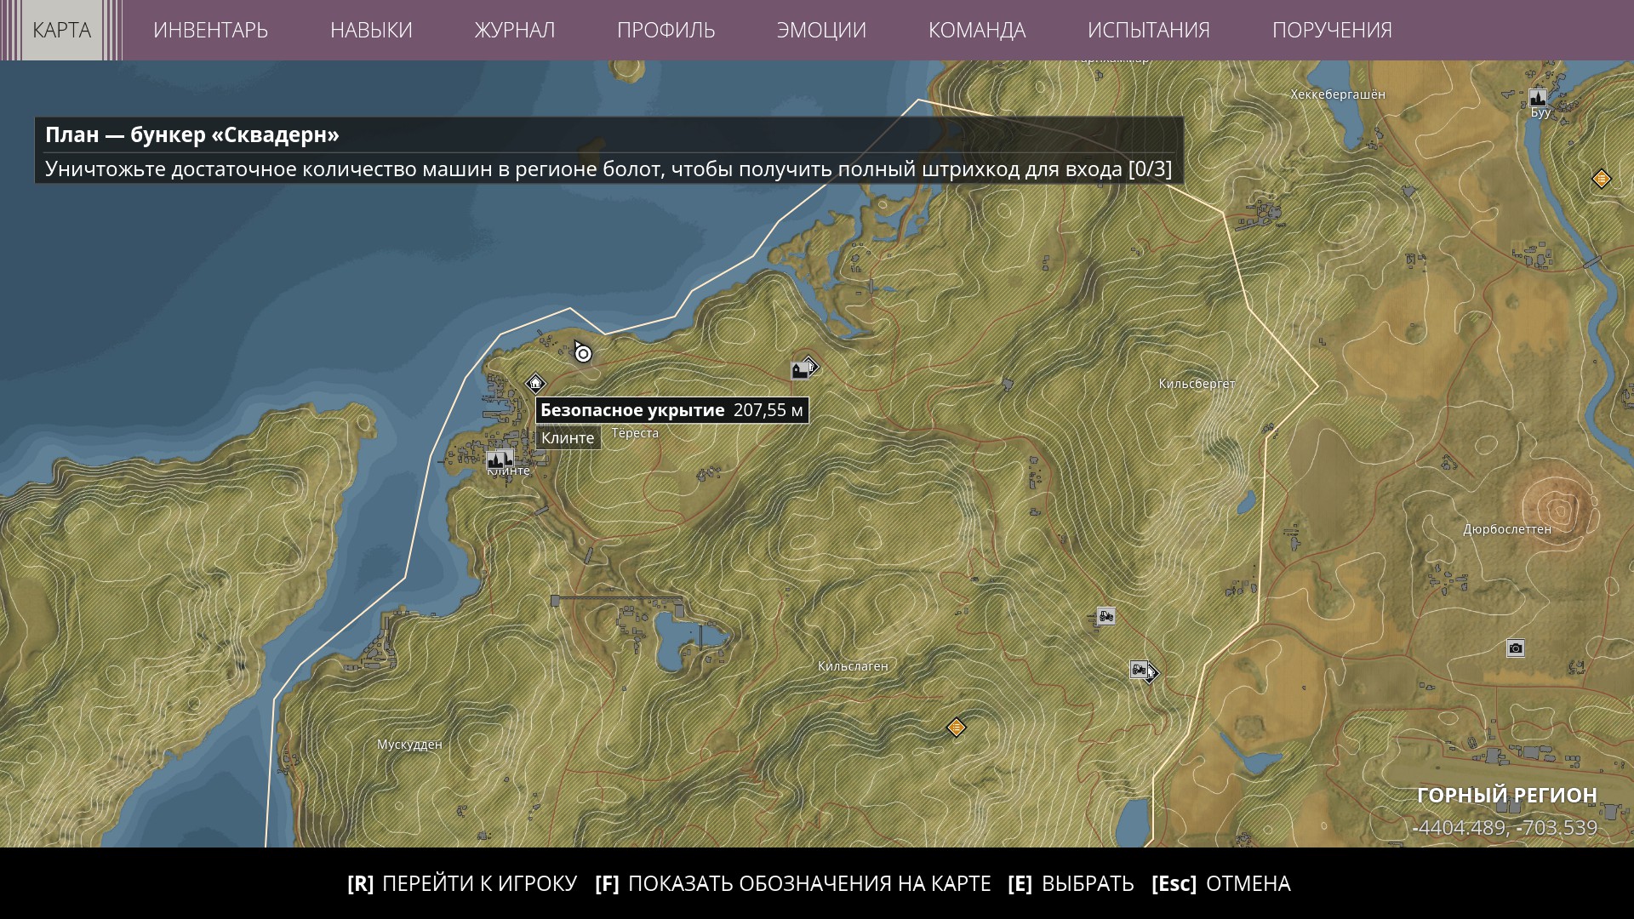Viewport: 1634px width, 919px height.
Task: Switch to the КОМАНДА tab
Action: point(977,30)
